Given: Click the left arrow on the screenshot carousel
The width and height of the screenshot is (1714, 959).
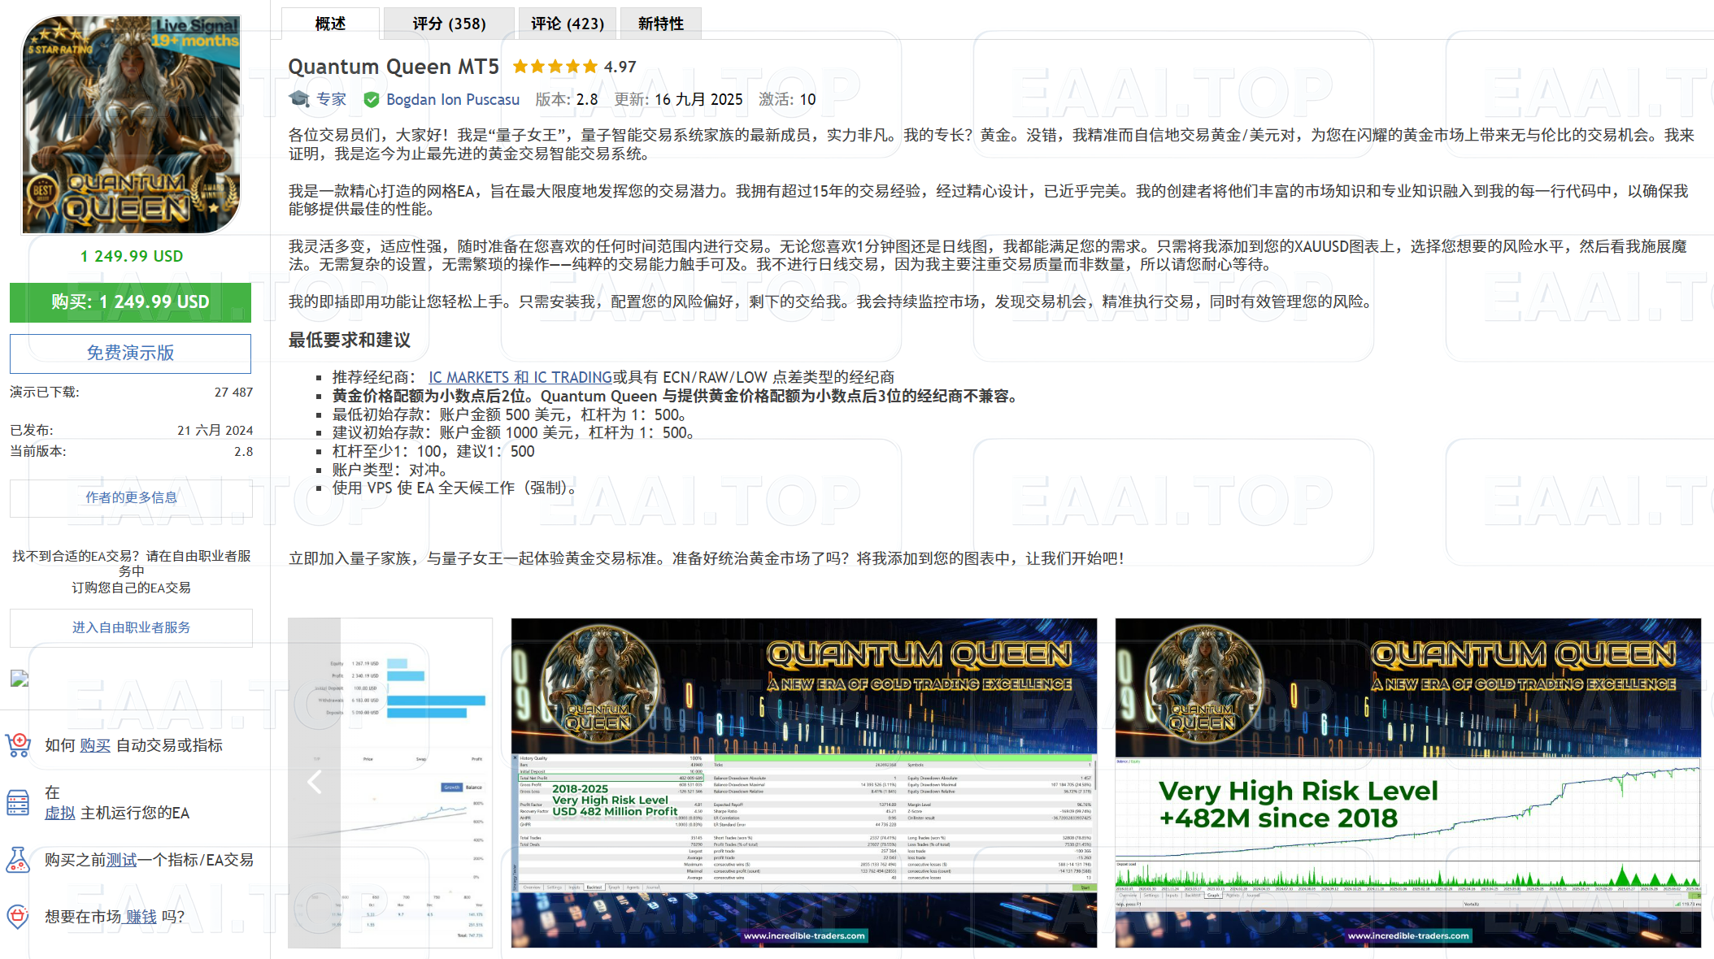Looking at the screenshot, I should [315, 782].
